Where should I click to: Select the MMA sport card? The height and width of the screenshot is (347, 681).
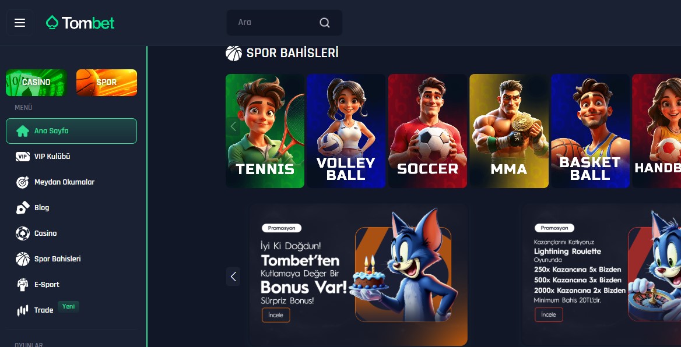click(x=508, y=131)
